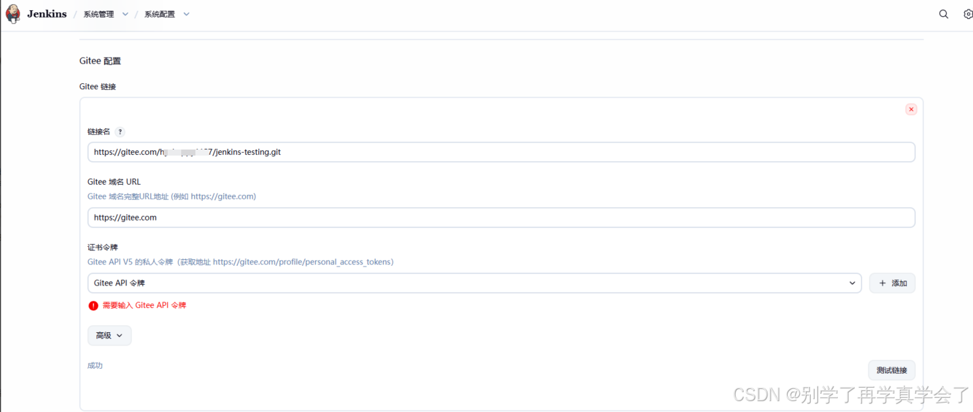This screenshot has width=973, height=412.
Task: Focus the 链接名 input field
Action: click(501, 152)
